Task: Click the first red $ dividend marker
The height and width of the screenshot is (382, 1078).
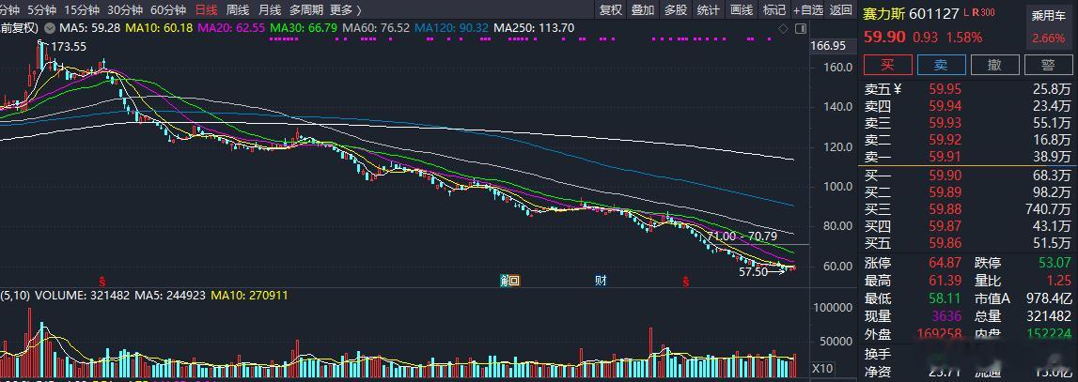Action: click(102, 281)
